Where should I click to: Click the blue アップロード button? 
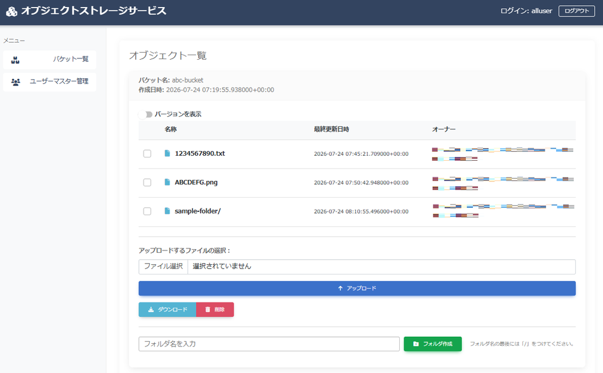pyautogui.click(x=357, y=288)
